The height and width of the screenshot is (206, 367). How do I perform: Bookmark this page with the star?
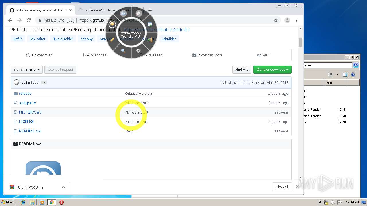[x=276, y=20]
